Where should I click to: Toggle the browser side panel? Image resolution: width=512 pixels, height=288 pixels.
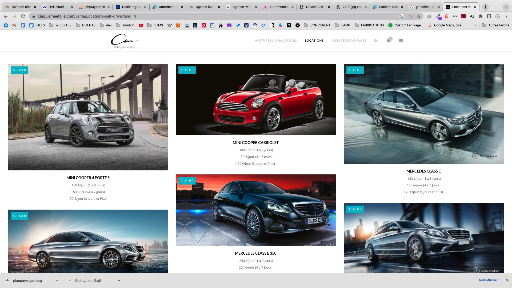[x=489, y=16]
